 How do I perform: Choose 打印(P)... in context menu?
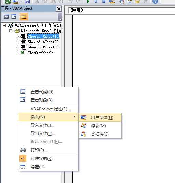click(x=48, y=150)
